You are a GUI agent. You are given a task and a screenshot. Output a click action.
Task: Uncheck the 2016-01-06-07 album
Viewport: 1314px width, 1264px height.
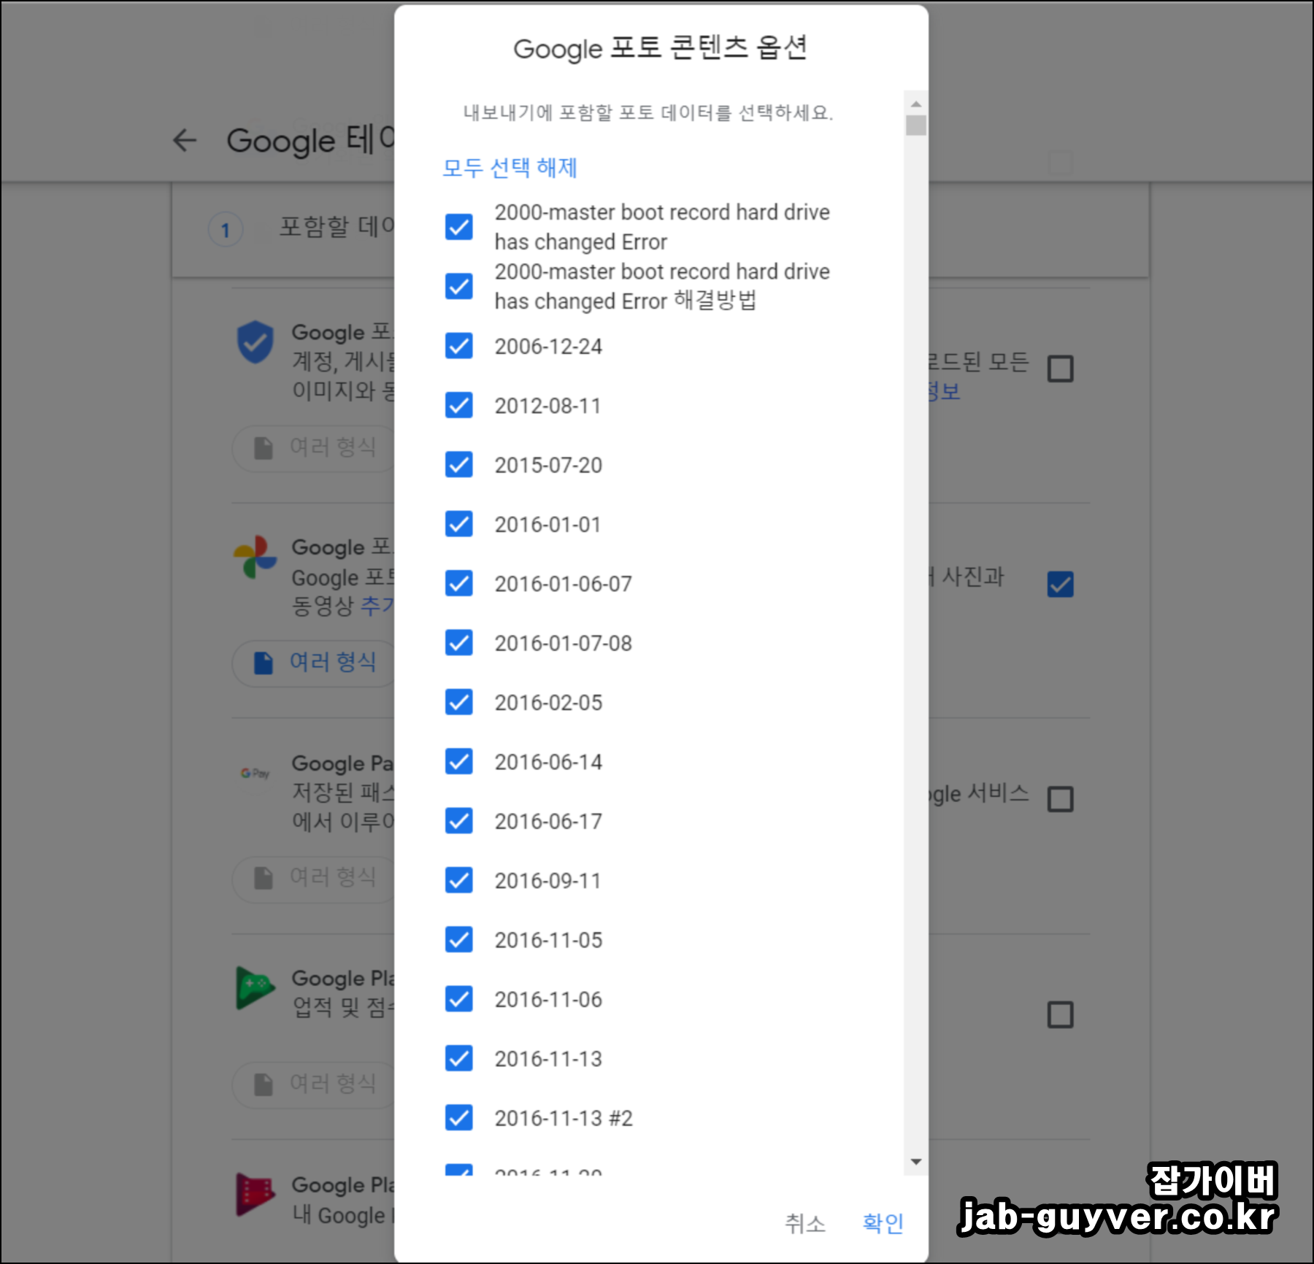(459, 583)
